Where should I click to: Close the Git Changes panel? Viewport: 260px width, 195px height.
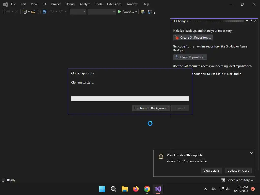(255, 21)
